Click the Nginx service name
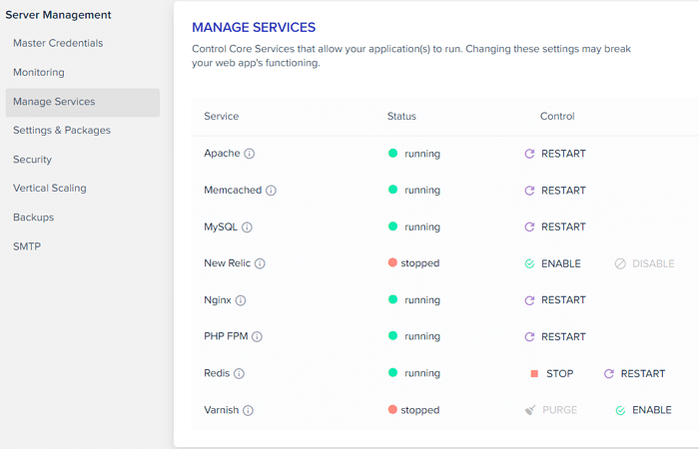Screen dimensions: 699x449 point(218,300)
